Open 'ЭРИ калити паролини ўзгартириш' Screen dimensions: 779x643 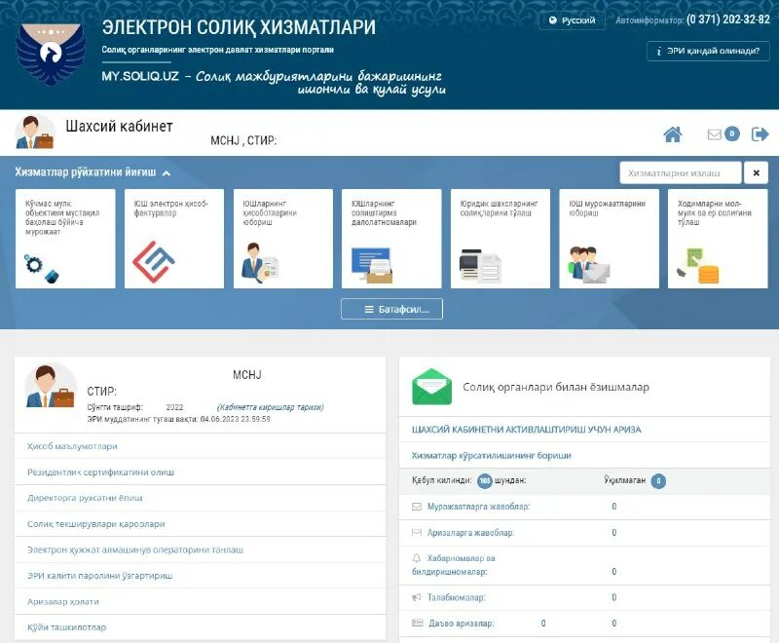point(201,576)
